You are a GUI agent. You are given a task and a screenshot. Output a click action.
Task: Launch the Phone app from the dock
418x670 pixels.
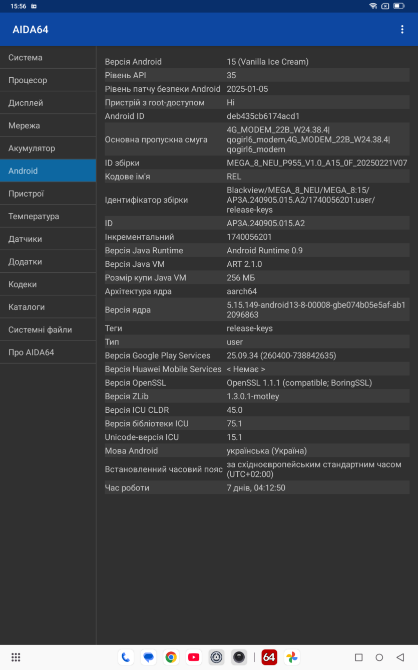pyautogui.click(x=126, y=657)
